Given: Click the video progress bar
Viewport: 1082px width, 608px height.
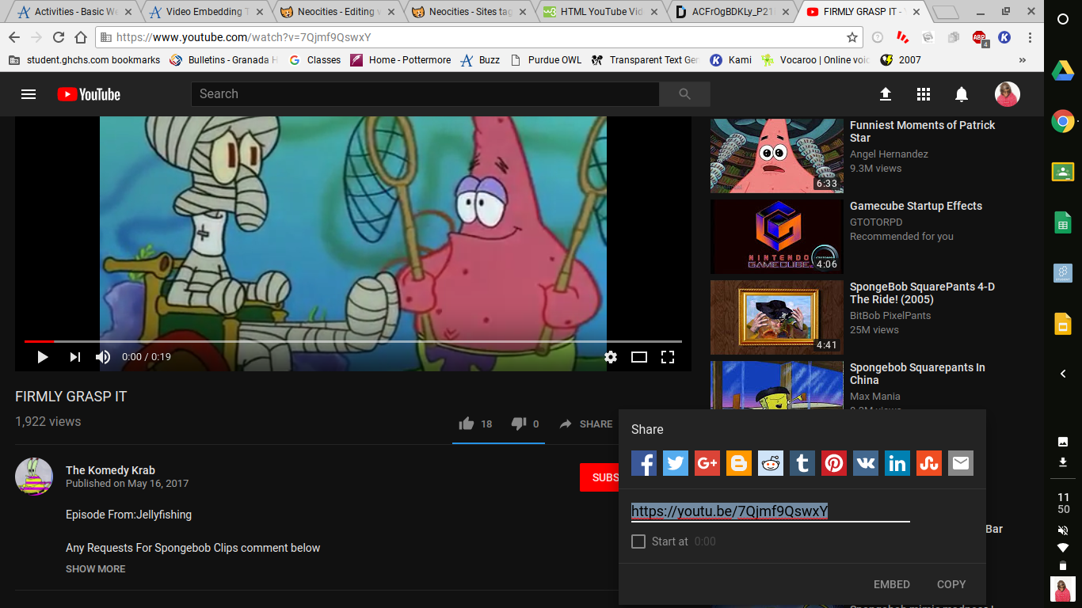Looking at the screenshot, I should coord(353,341).
